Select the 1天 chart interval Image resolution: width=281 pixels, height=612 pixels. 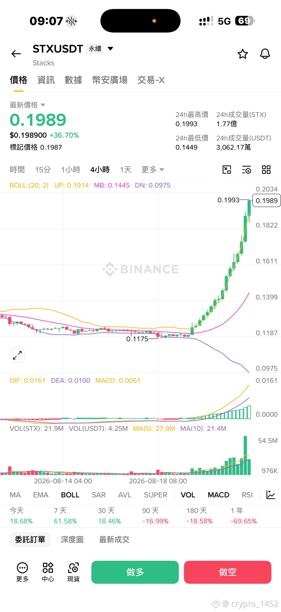pyautogui.click(x=126, y=169)
